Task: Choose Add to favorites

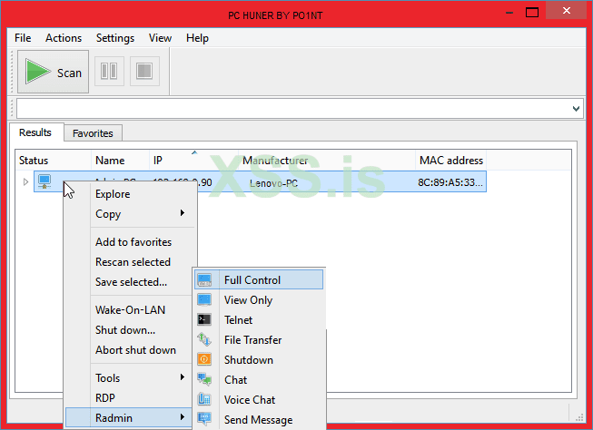Action: pyautogui.click(x=131, y=242)
